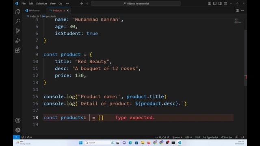This screenshot has height=146, width=260.
Task: Open the Accounts menu icon
Action: 18,120
